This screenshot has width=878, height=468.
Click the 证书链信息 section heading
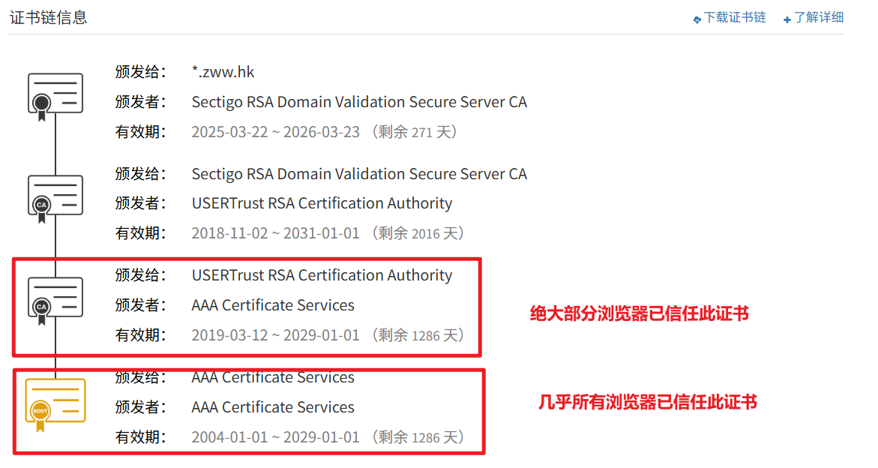click(x=49, y=17)
